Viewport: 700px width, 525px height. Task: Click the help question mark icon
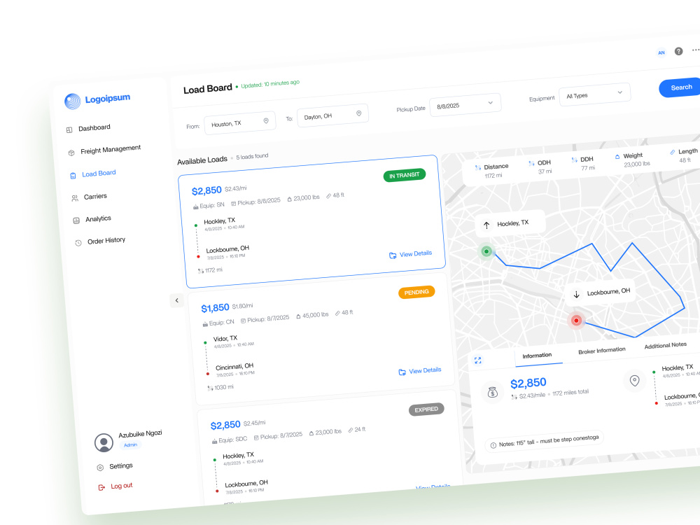coord(678,51)
